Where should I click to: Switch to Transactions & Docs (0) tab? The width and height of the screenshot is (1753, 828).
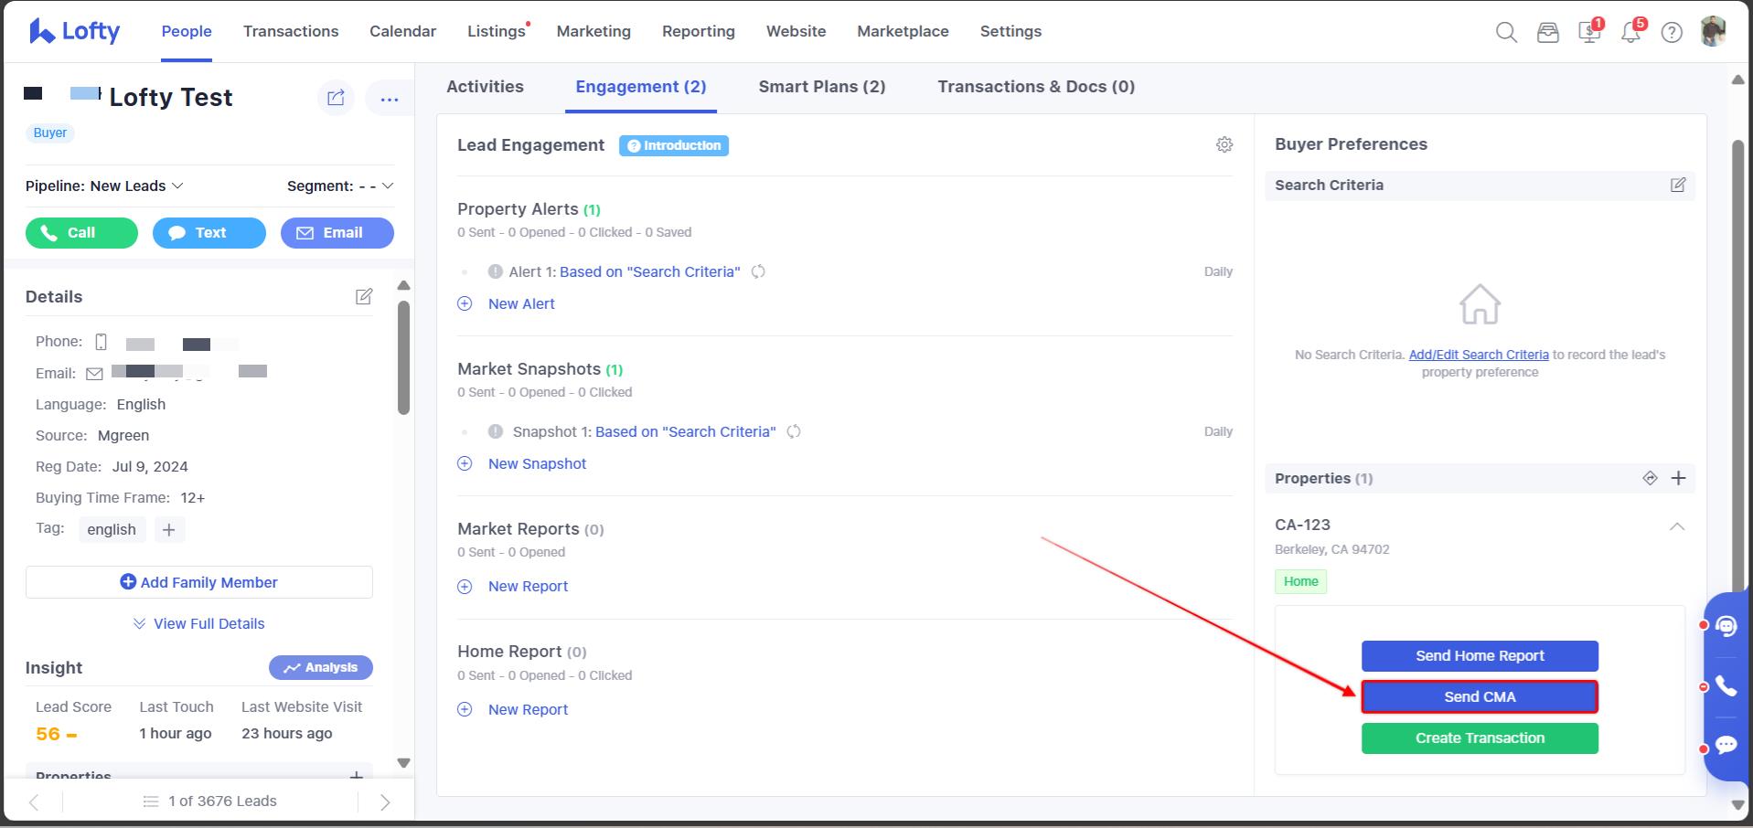[1036, 87]
